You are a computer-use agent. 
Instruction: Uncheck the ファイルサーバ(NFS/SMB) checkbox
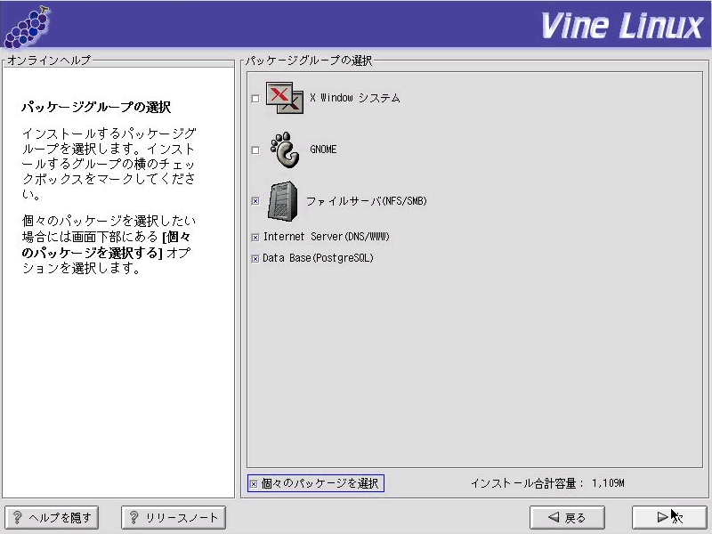click(x=255, y=201)
